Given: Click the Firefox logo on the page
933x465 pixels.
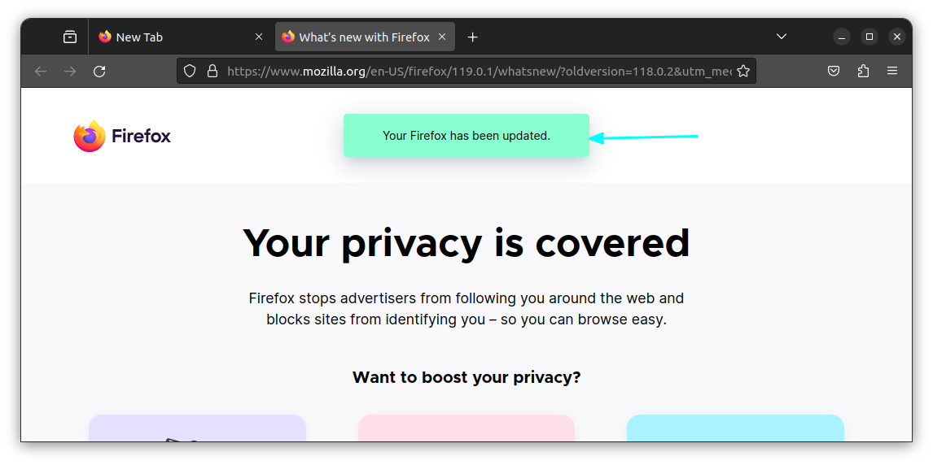Looking at the screenshot, I should (122, 136).
